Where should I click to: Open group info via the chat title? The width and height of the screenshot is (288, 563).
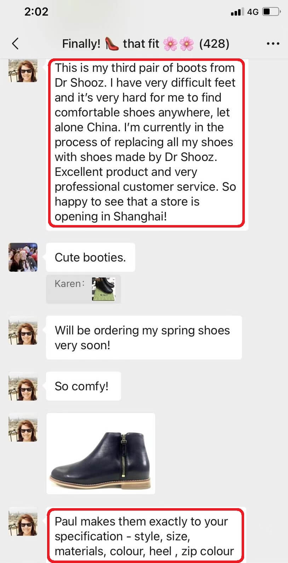pos(145,44)
